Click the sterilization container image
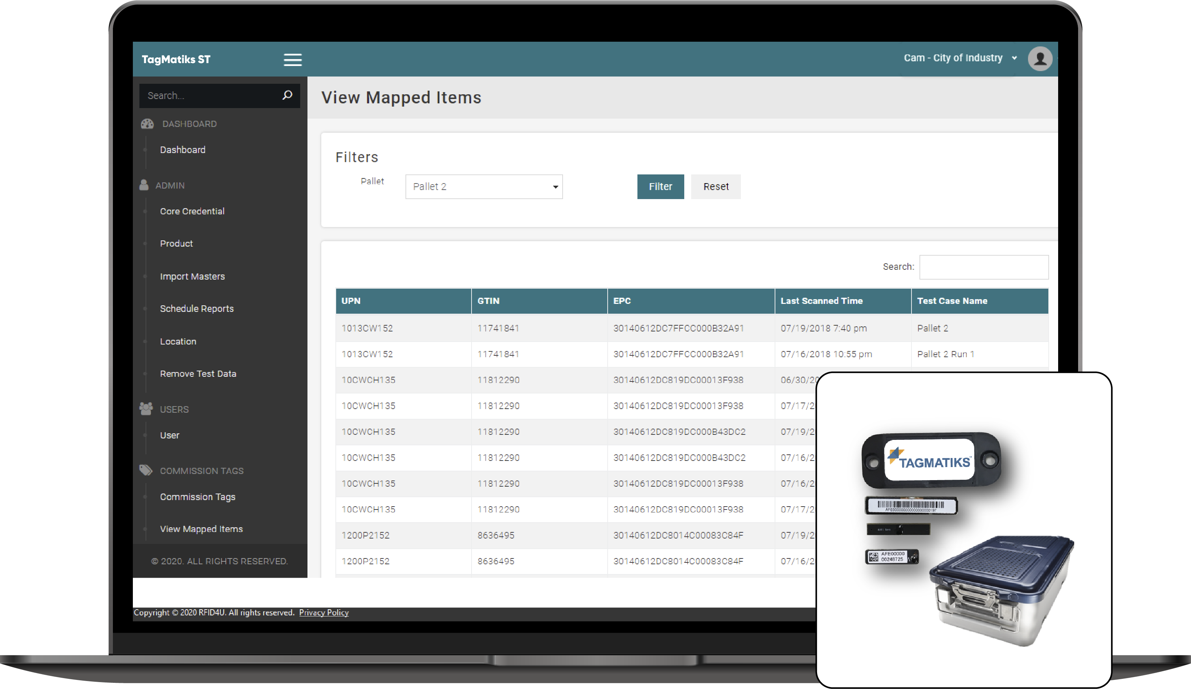Image resolution: width=1191 pixels, height=689 pixels. coord(1001,590)
